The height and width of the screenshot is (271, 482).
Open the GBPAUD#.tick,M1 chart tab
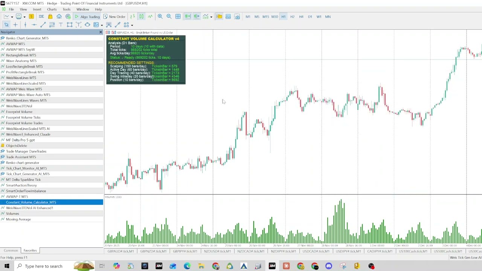pyautogui.click(x=120, y=251)
